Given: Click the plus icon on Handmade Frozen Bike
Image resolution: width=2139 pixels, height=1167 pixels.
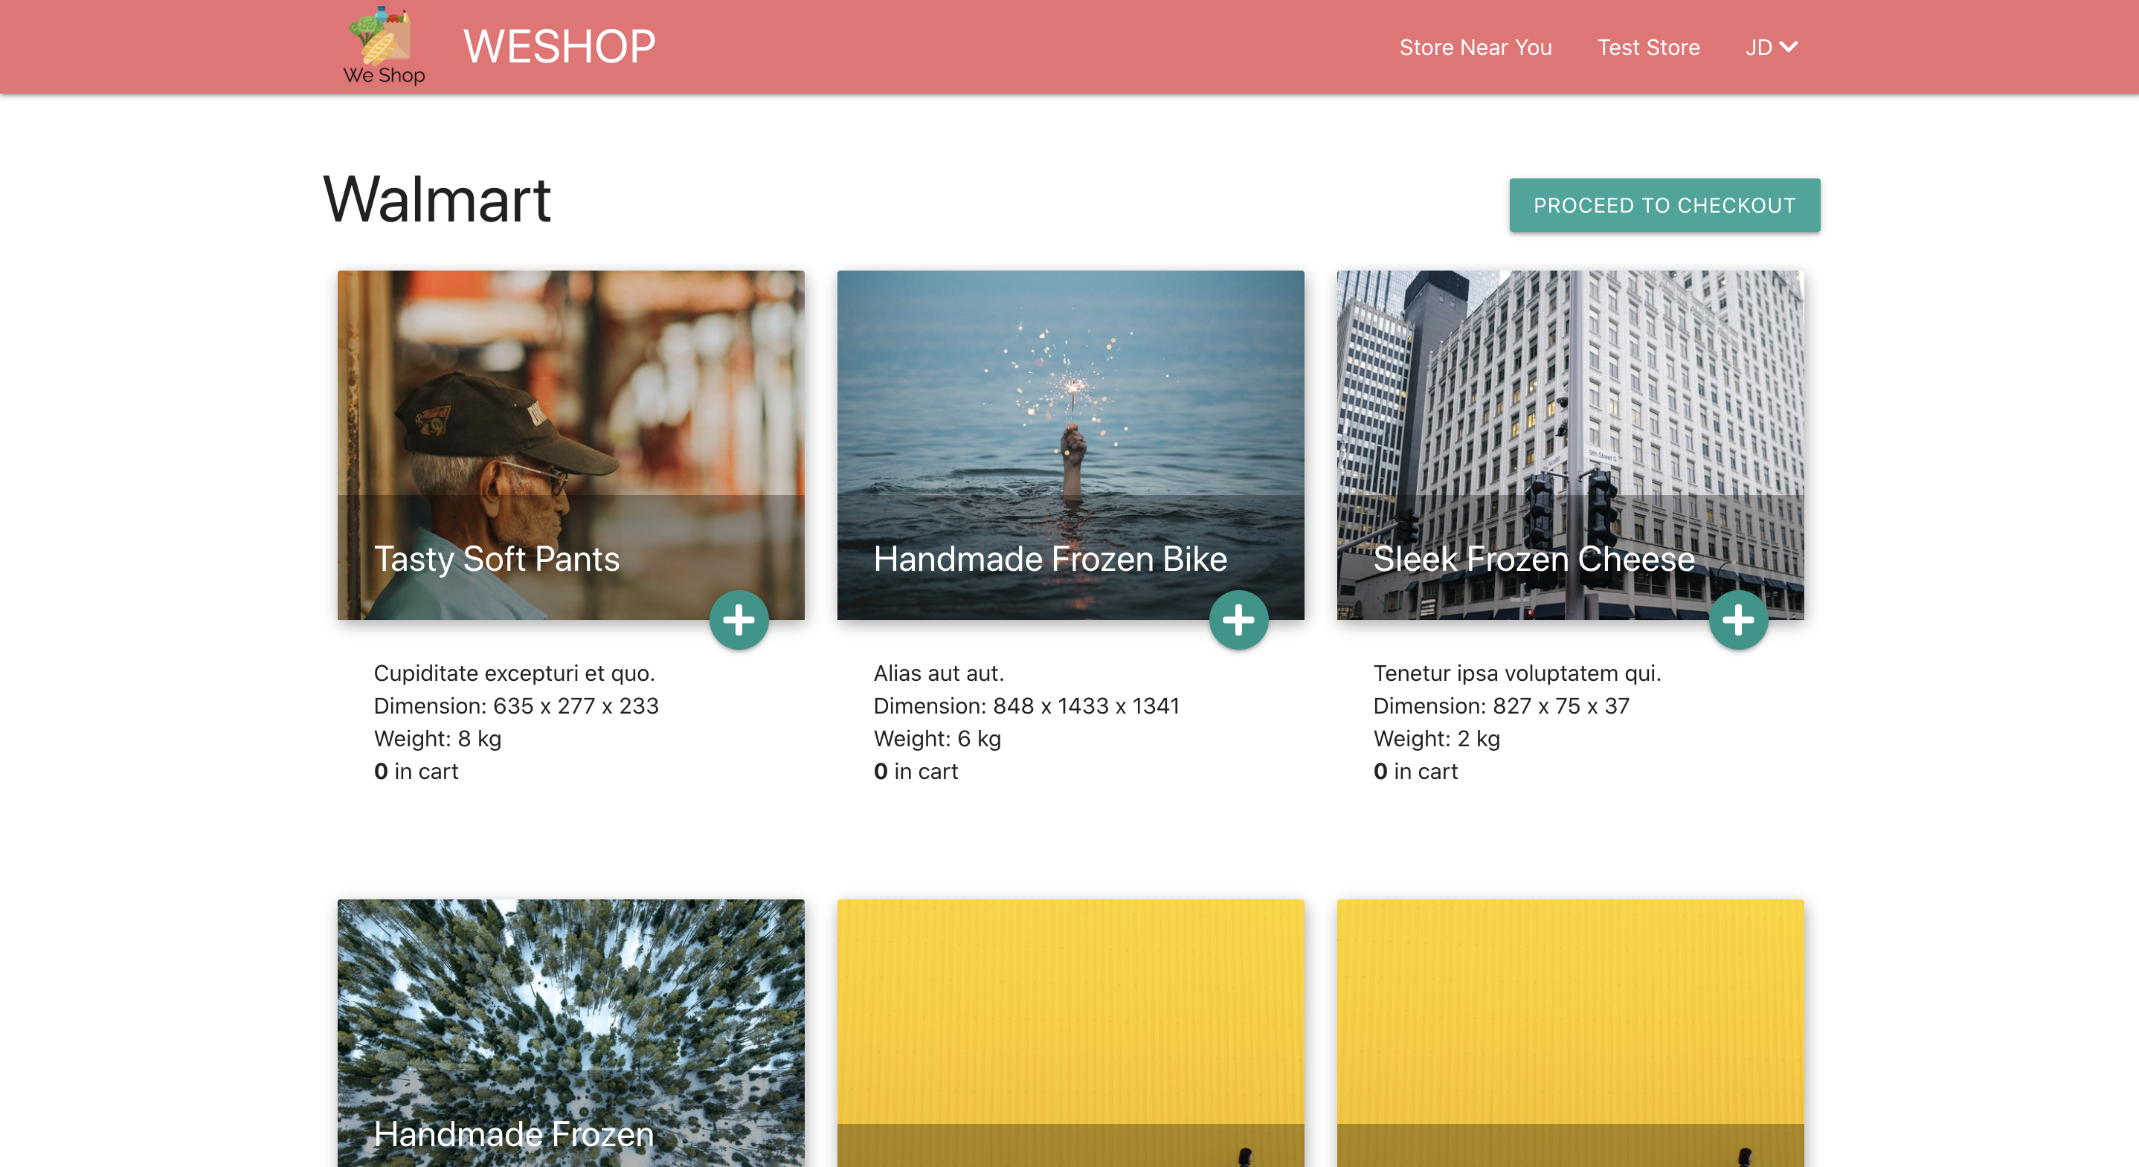Looking at the screenshot, I should pos(1238,620).
